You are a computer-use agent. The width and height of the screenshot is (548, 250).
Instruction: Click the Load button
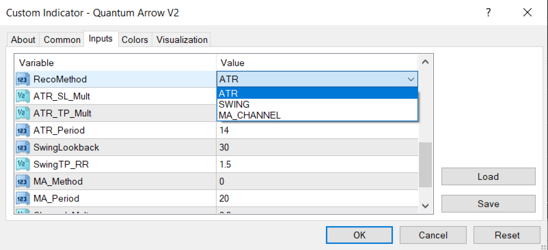pyautogui.click(x=489, y=176)
